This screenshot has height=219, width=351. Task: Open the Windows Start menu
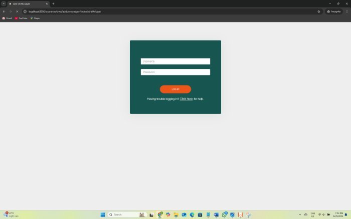tap(103, 214)
